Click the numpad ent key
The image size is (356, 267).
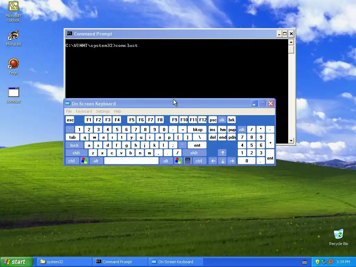point(270,157)
